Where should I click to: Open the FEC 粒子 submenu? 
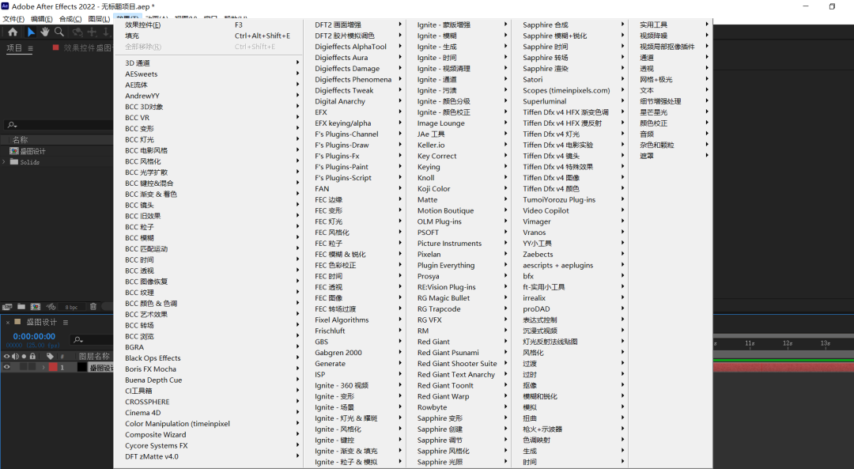[x=354, y=244]
